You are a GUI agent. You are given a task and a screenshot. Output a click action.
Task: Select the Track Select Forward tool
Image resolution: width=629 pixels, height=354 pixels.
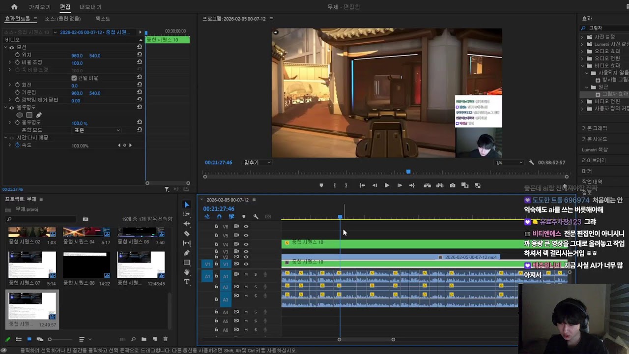pyautogui.click(x=187, y=214)
